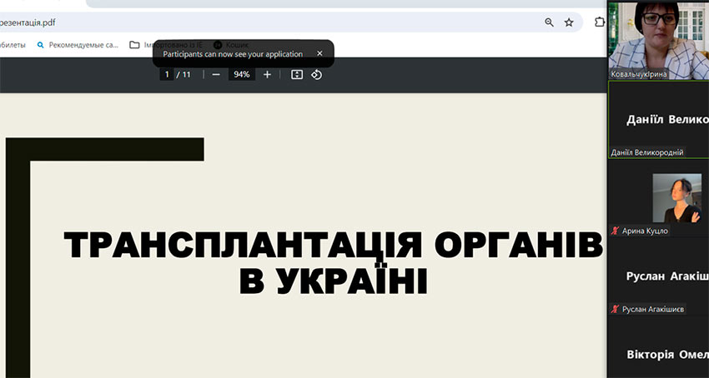Zoom in the PDF with plus button
Image resolution: width=709 pixels, height=378 pixels.
pyautogui.click(x=267, y=75)
